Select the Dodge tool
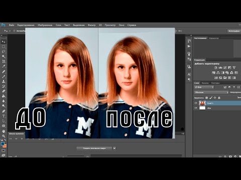The height and width of the screenshot is (180, 241). click(x=4, y=106)
